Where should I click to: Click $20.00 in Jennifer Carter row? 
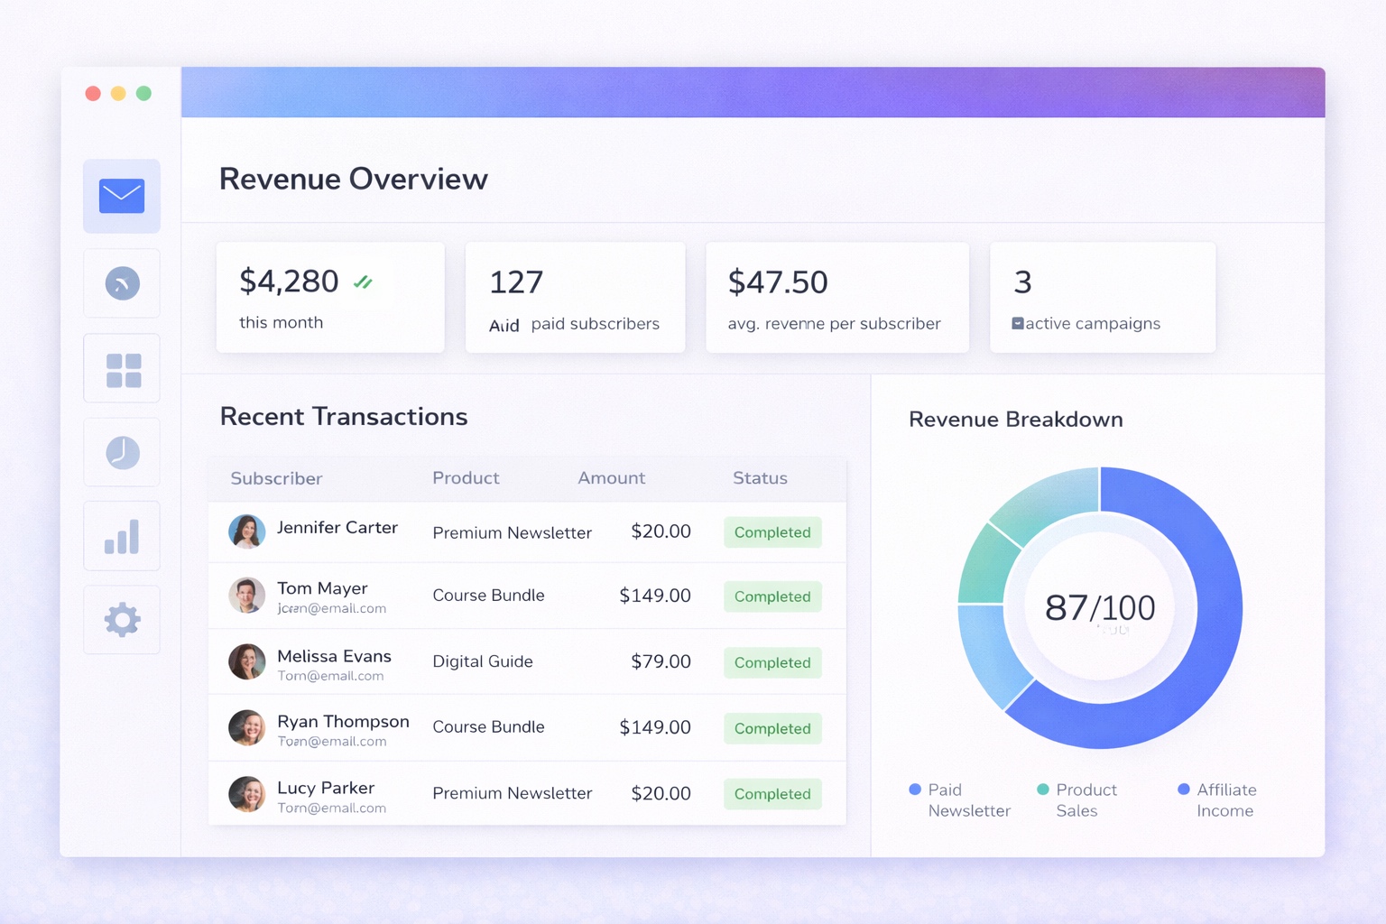(661, 531)
